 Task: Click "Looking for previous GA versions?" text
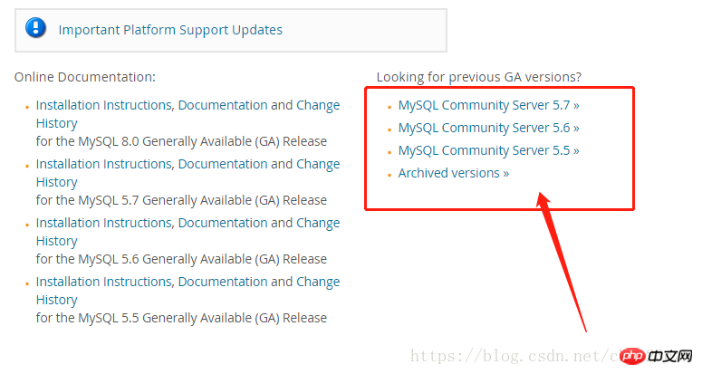478,77
